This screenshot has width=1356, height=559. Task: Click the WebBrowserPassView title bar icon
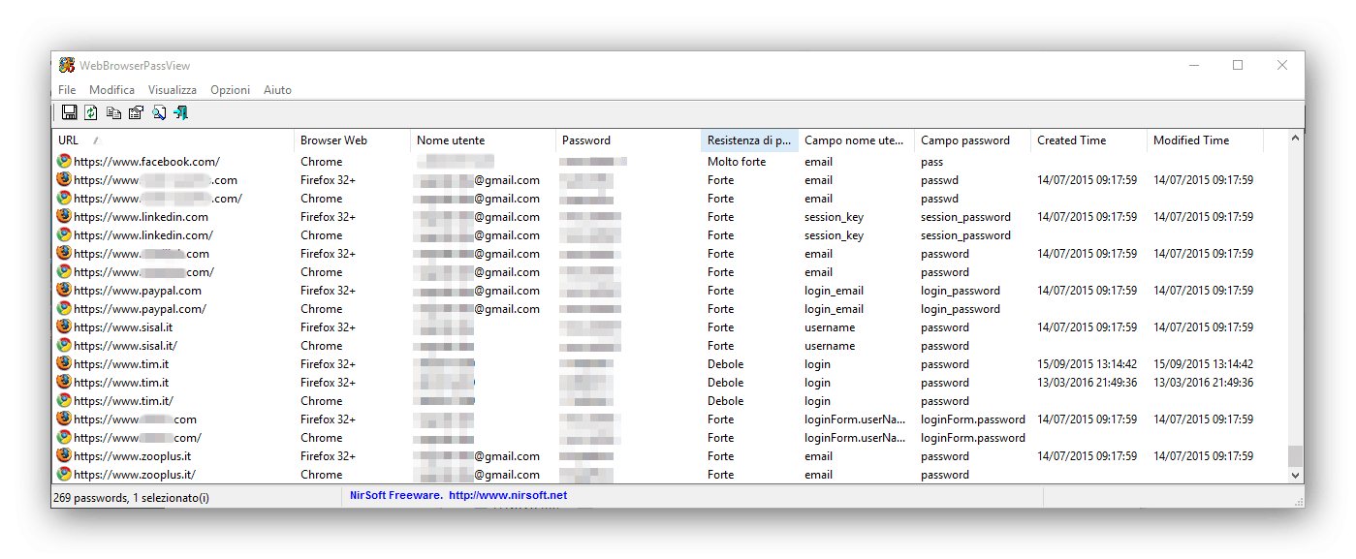pyautogui.click(x=67, y=65)
